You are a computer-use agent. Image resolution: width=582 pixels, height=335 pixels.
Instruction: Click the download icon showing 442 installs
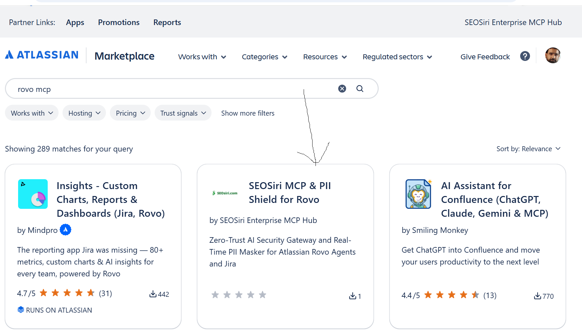pos(153,294)
